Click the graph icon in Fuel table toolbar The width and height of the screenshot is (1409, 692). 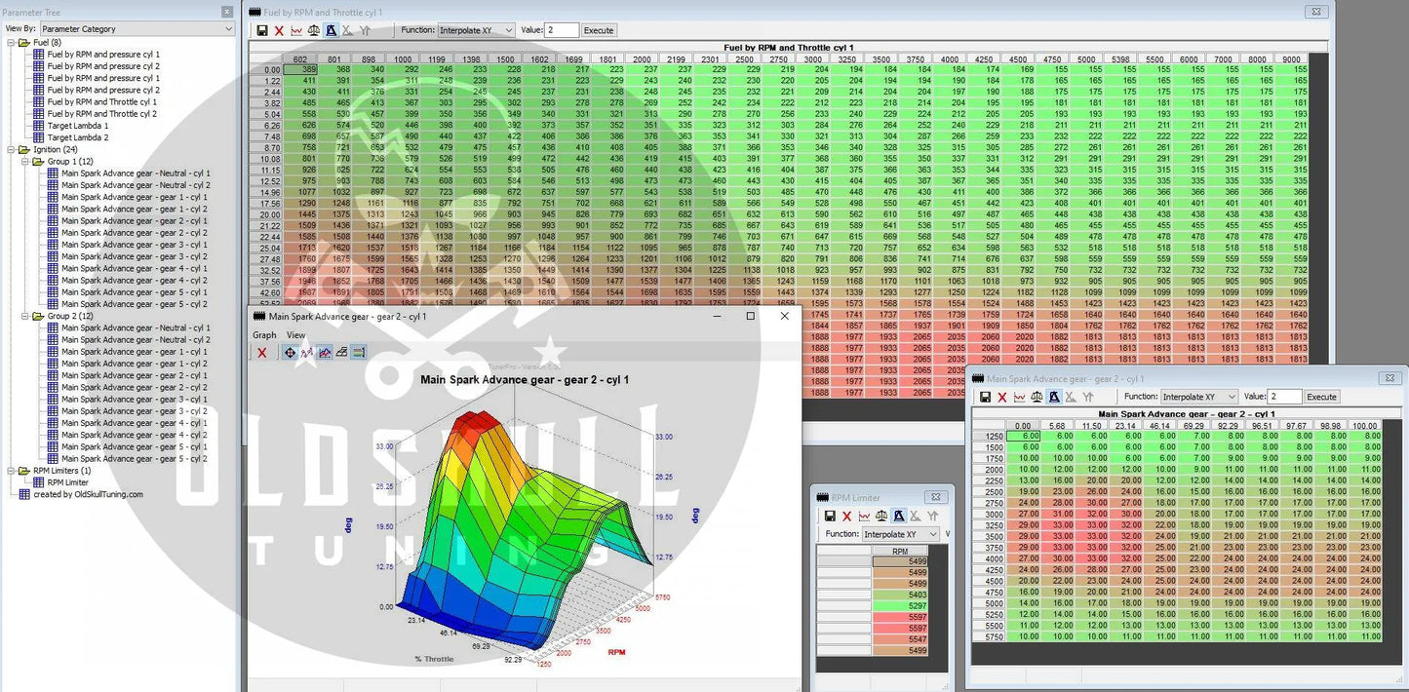coord(296,30)
